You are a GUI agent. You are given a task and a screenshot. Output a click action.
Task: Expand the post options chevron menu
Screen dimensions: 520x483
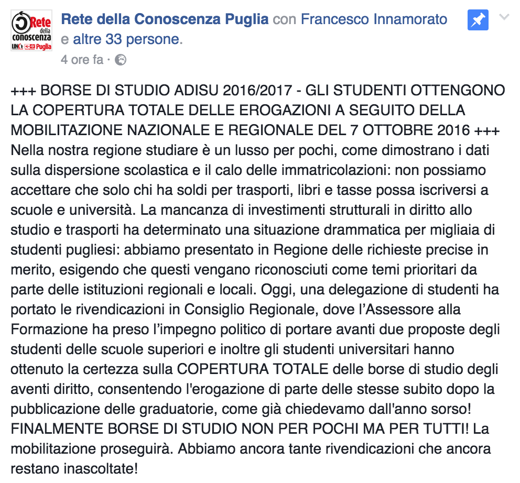pyautogui.click(x=504, y=18)
